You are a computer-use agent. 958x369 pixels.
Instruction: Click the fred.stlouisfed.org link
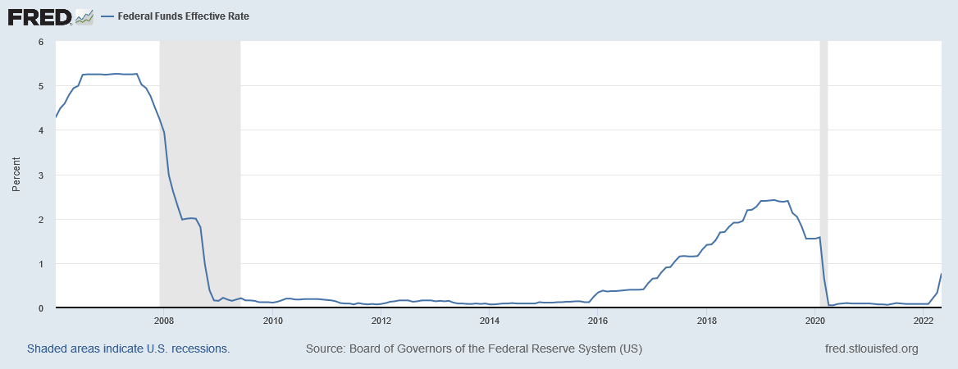(x=870, y=348)
